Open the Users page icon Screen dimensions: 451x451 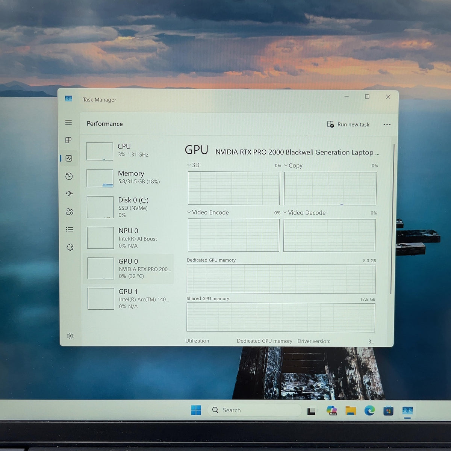coord(70,212)
